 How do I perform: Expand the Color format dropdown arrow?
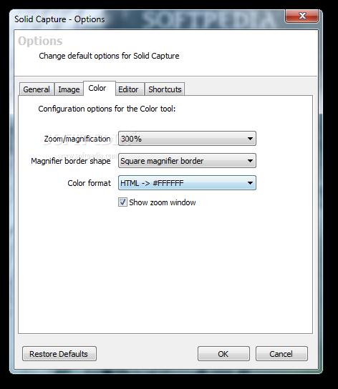[x=250, y=183]
